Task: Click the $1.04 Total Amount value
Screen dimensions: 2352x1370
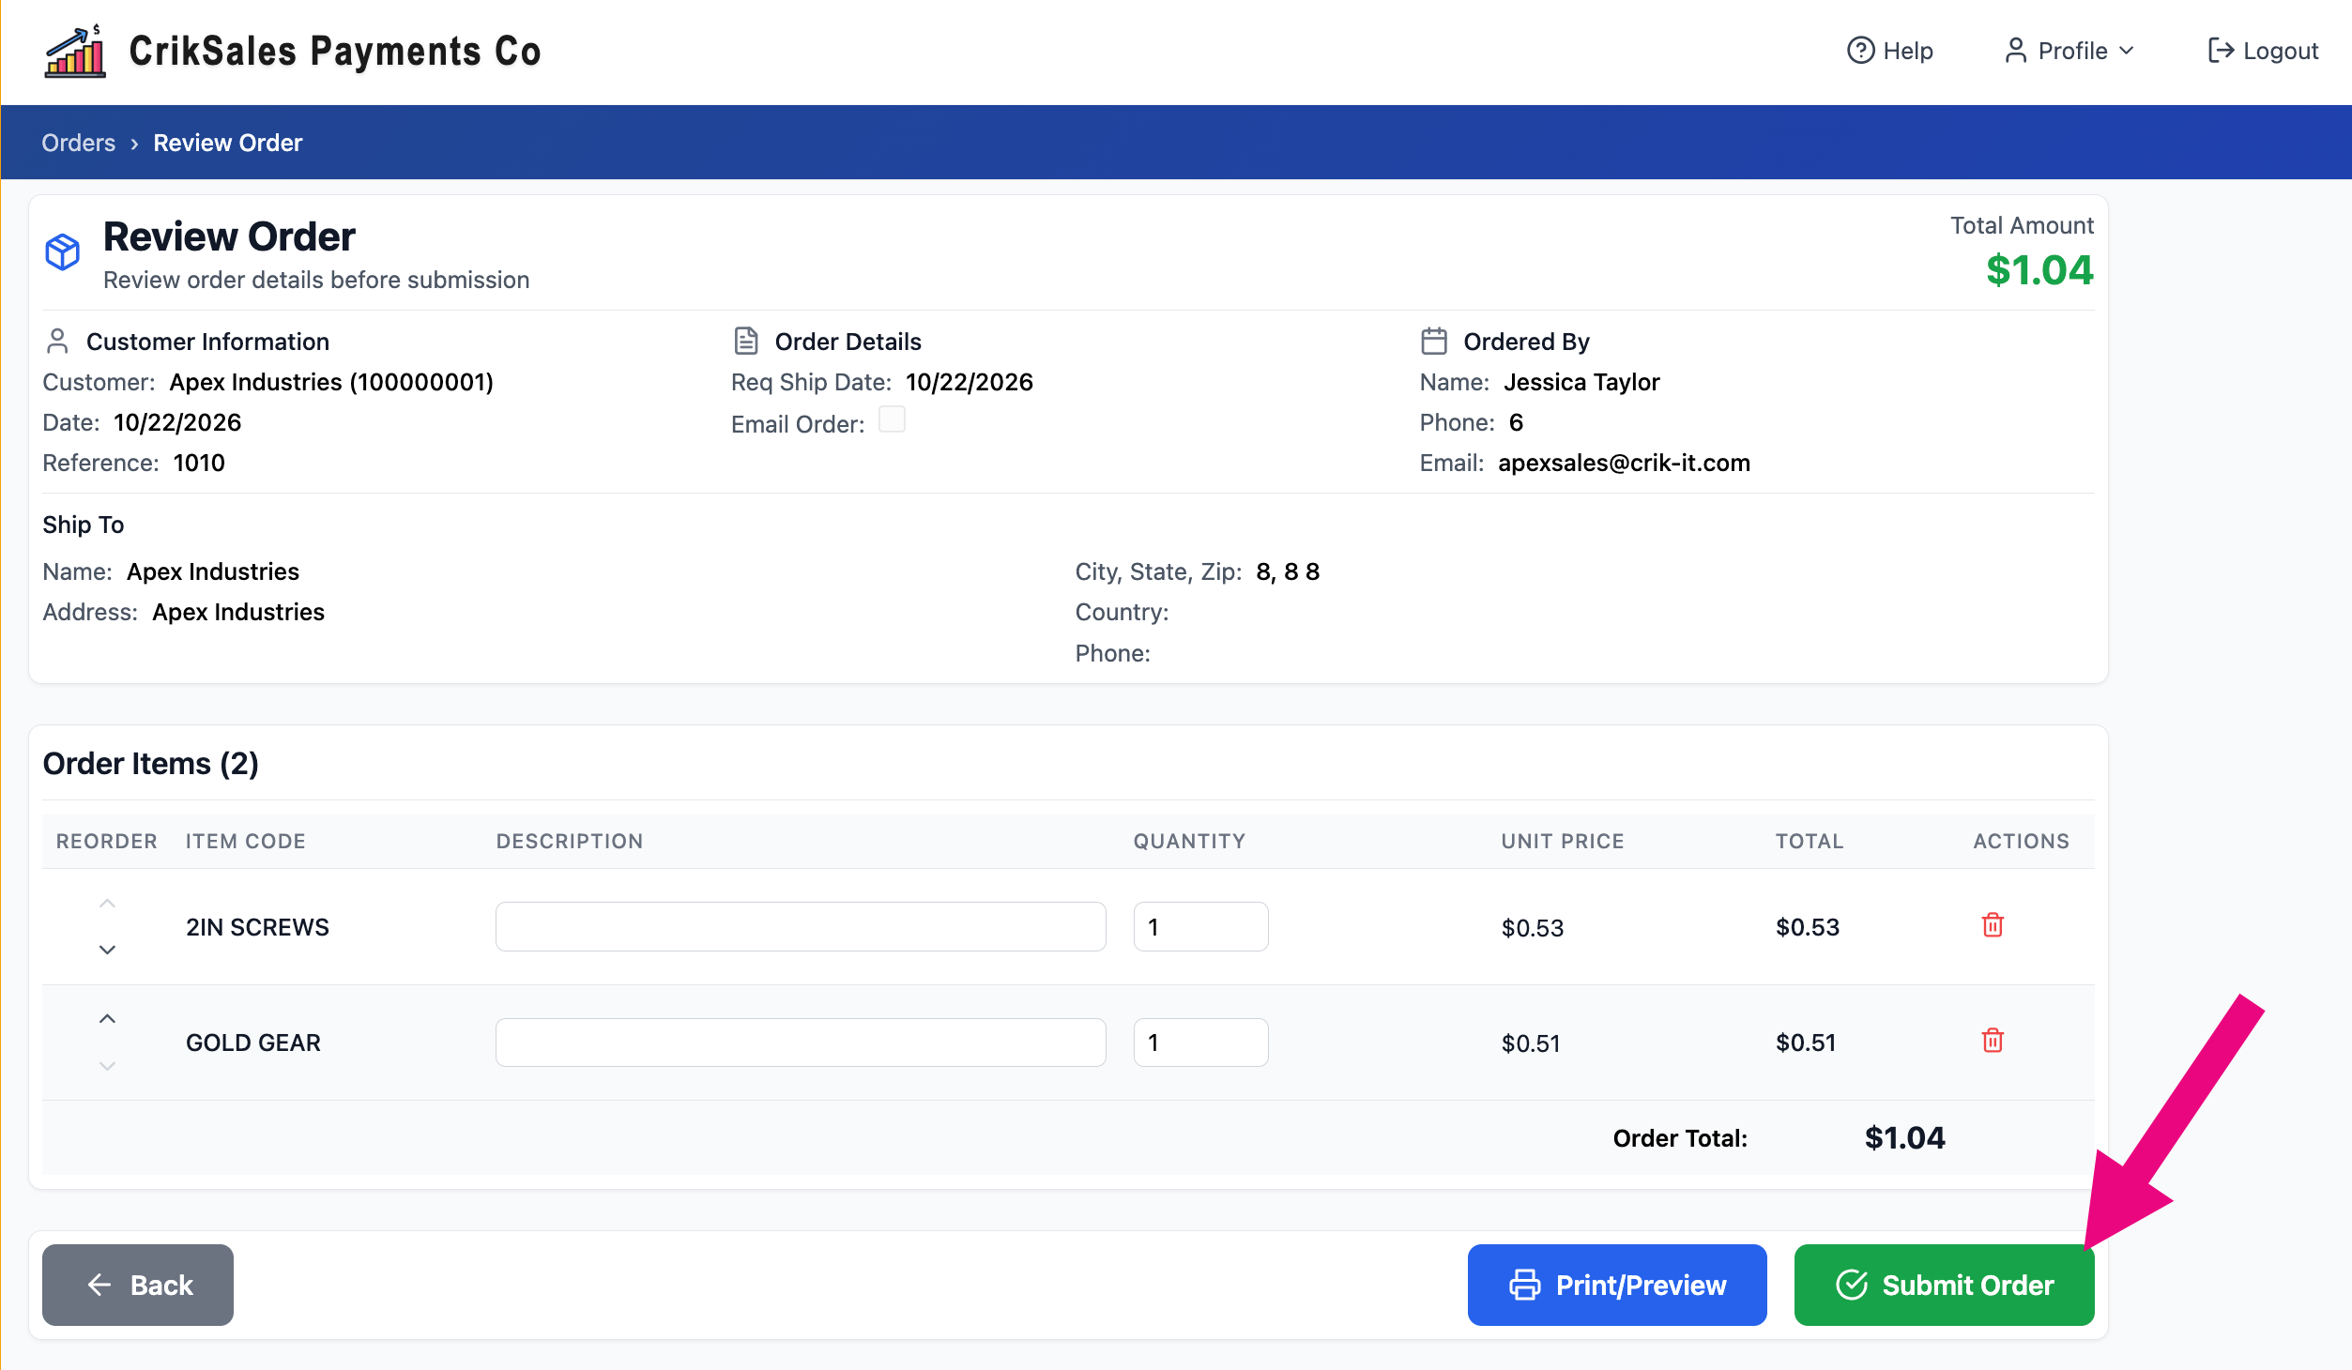Action: 2039,271
